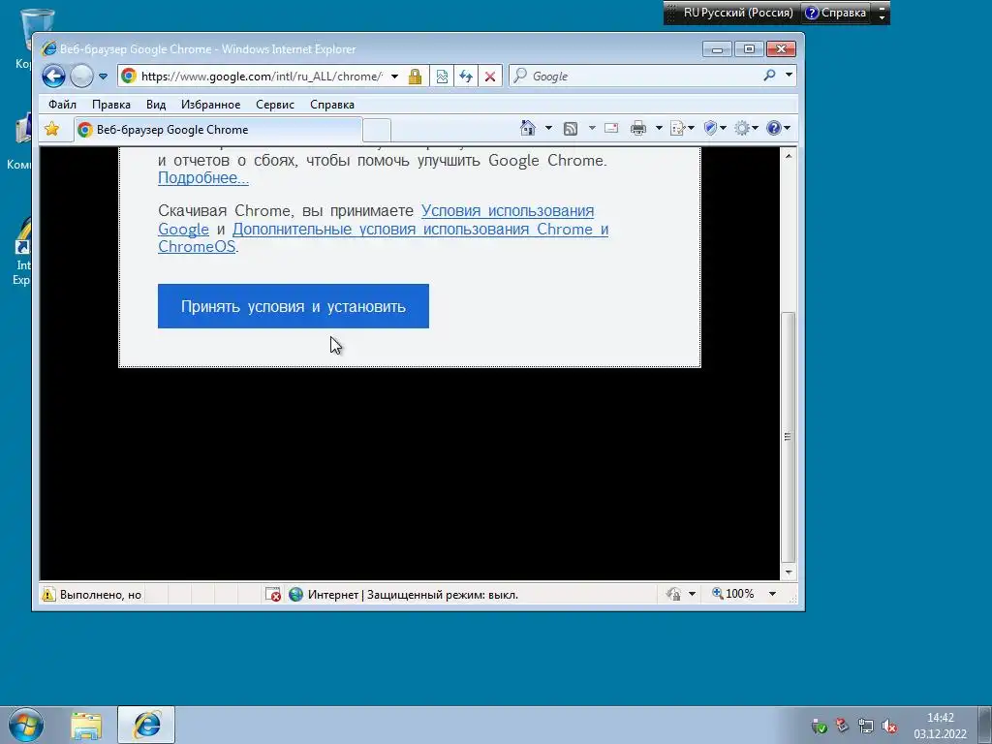Open language bar options arrow
This screenshot has width=992, height=744.
click(882, 17)
